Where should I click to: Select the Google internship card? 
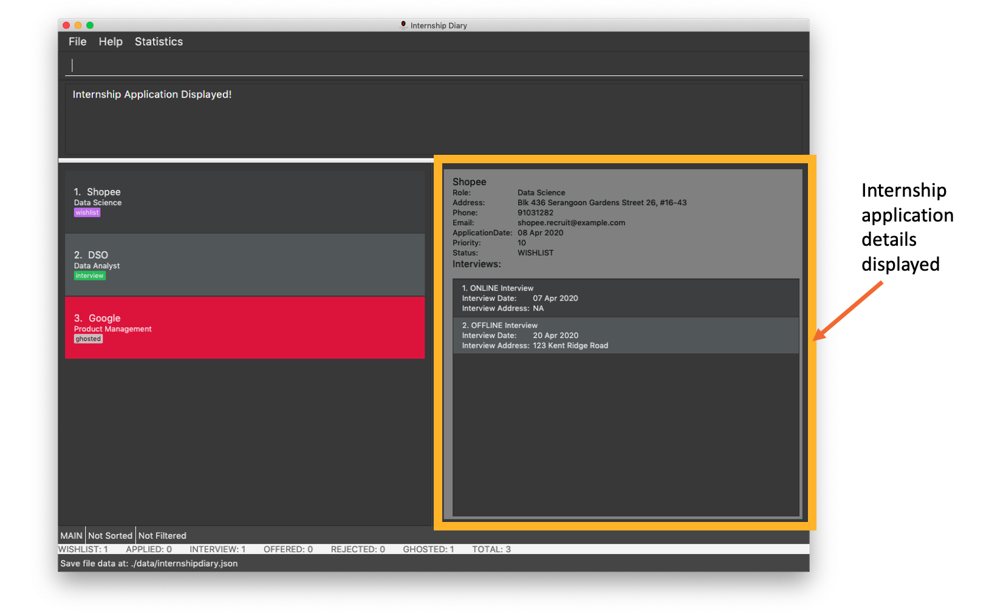click(x=245, y=328)
